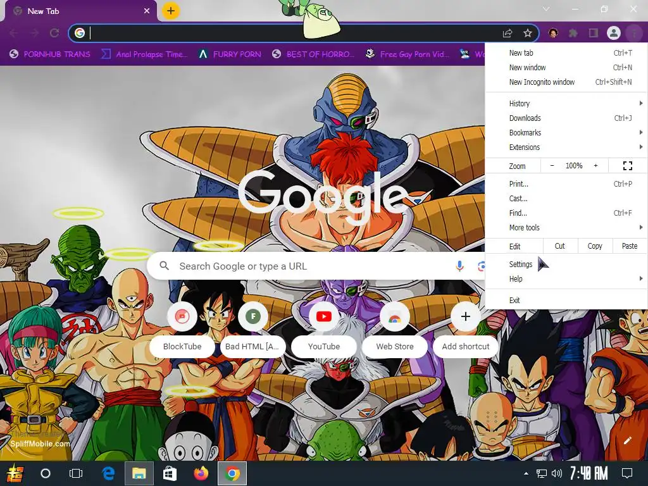Viewport: 648px width, 486px height.
Task: Enter fullscreen mode via the fullscreen icon
Action: (627, 166)
